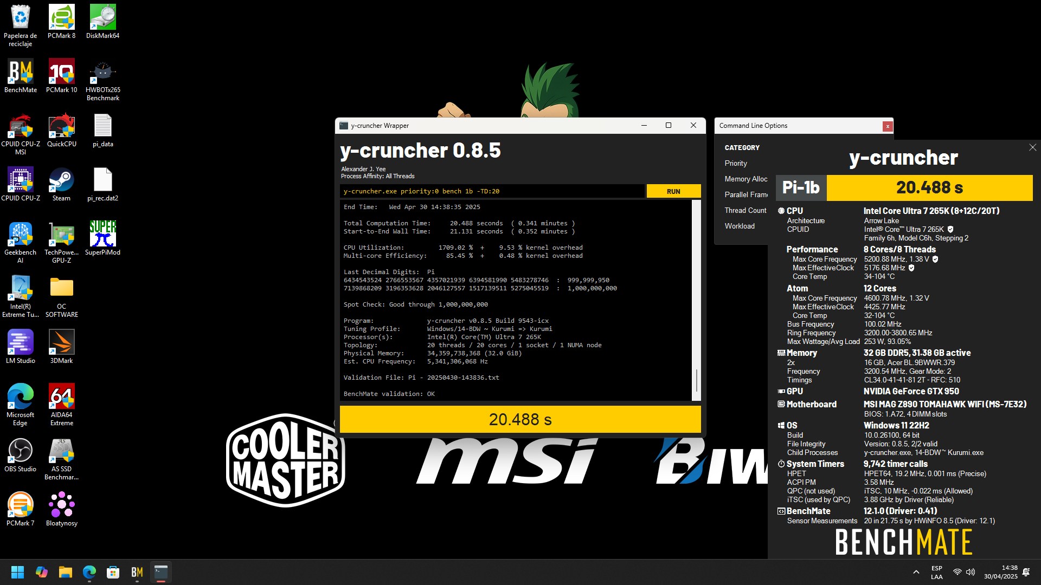Select the pi_rec.dat2 file icon
Screen dimensions: 1041x585
pos(102,184)
